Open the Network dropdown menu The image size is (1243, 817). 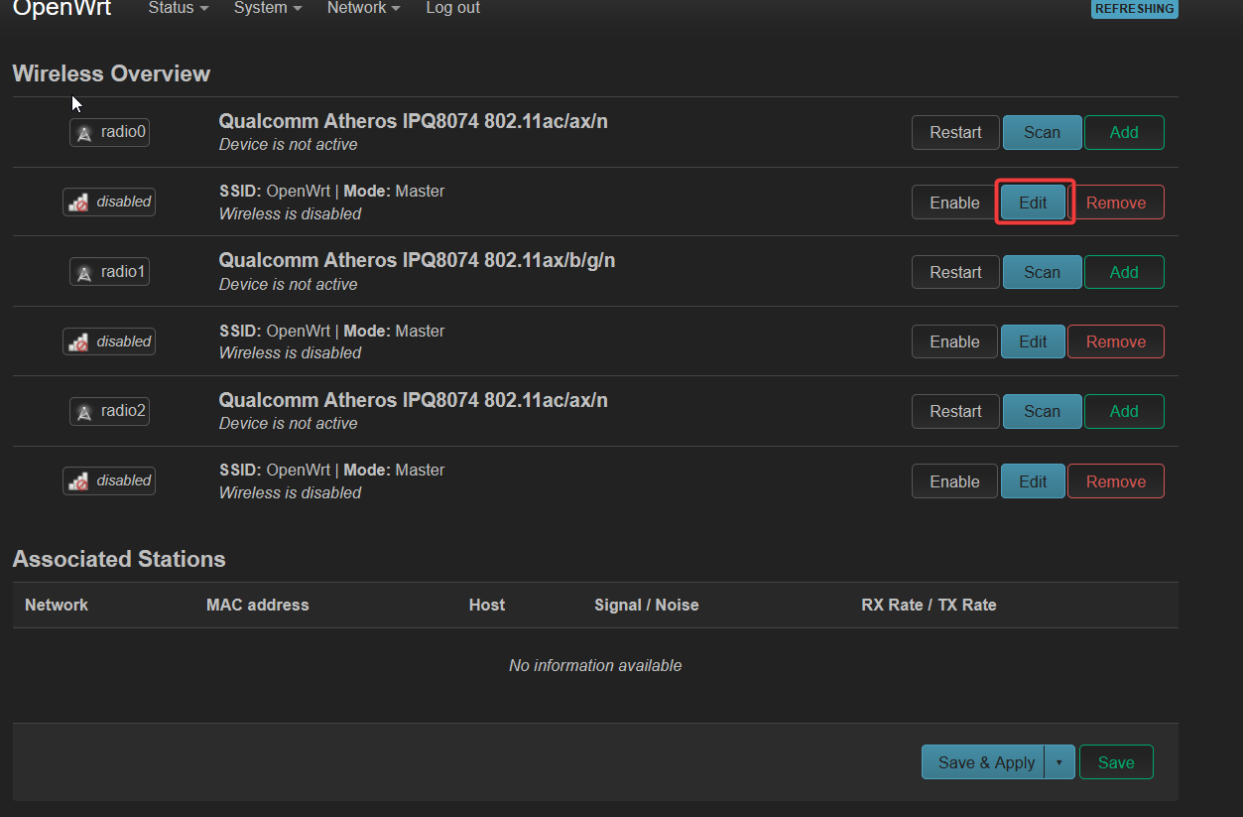[363, 8]
